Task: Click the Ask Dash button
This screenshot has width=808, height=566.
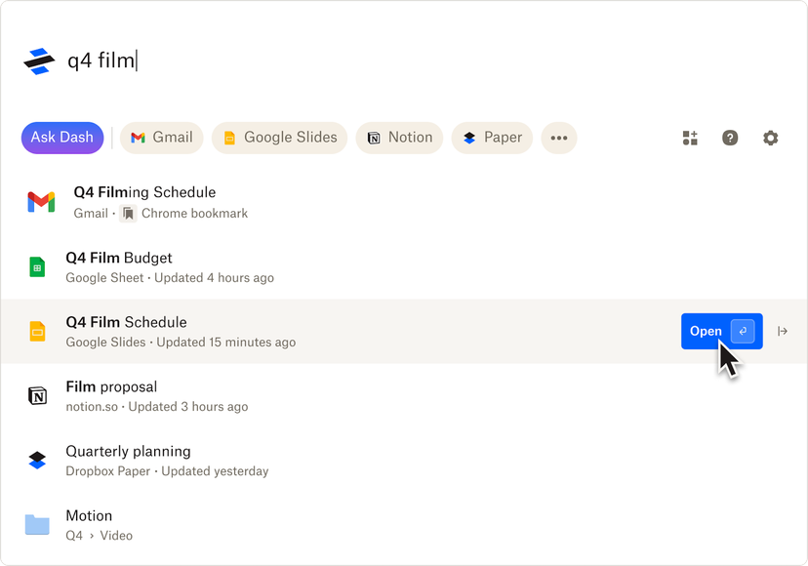Action: [61, 138]
